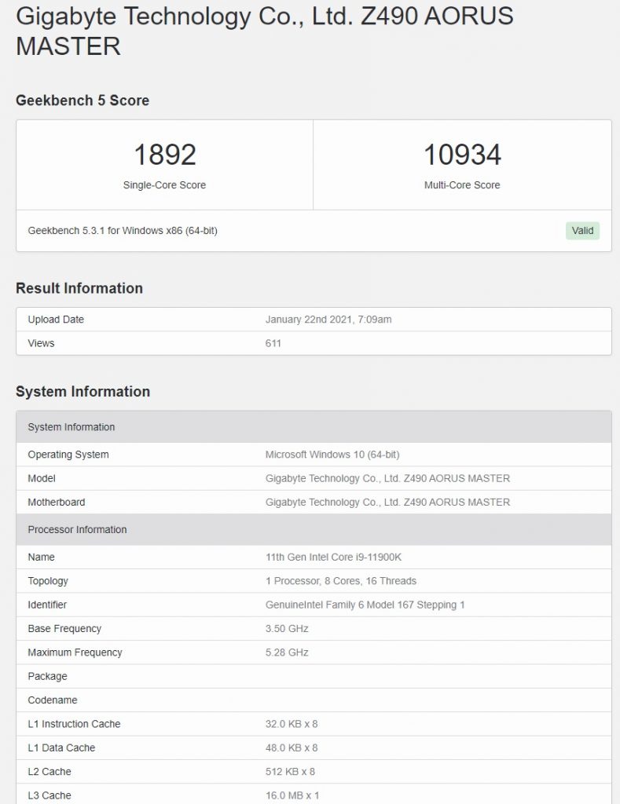Click the L3 Cache label
620x804 pixels.
point(50,796)
